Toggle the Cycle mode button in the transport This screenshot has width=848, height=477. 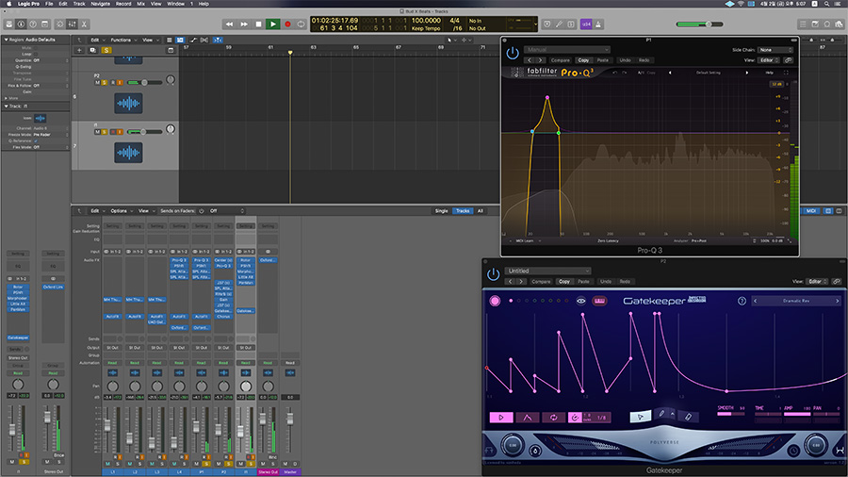coord(302,25)
